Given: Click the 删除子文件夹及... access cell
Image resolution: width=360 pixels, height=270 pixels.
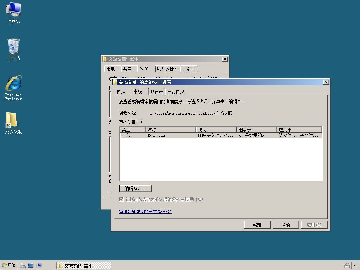Looking at the screenshot, I should coord(216,135).
